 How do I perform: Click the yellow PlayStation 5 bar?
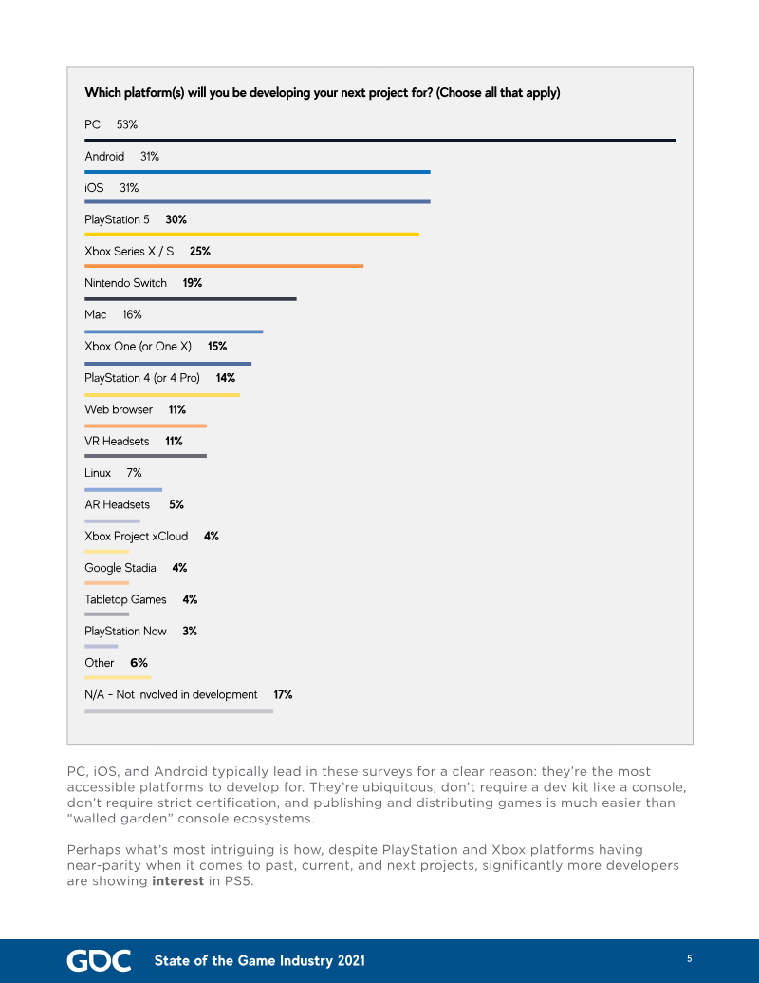click(251, 234)
